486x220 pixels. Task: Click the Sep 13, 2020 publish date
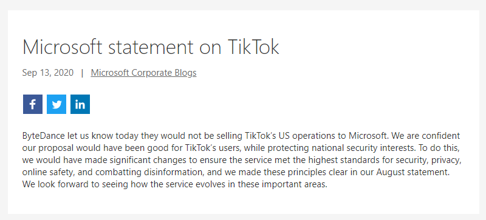(x=48, y=73)
